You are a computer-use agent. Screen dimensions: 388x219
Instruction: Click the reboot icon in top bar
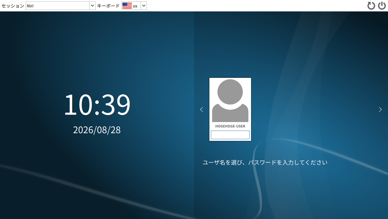tap(371, 6)
